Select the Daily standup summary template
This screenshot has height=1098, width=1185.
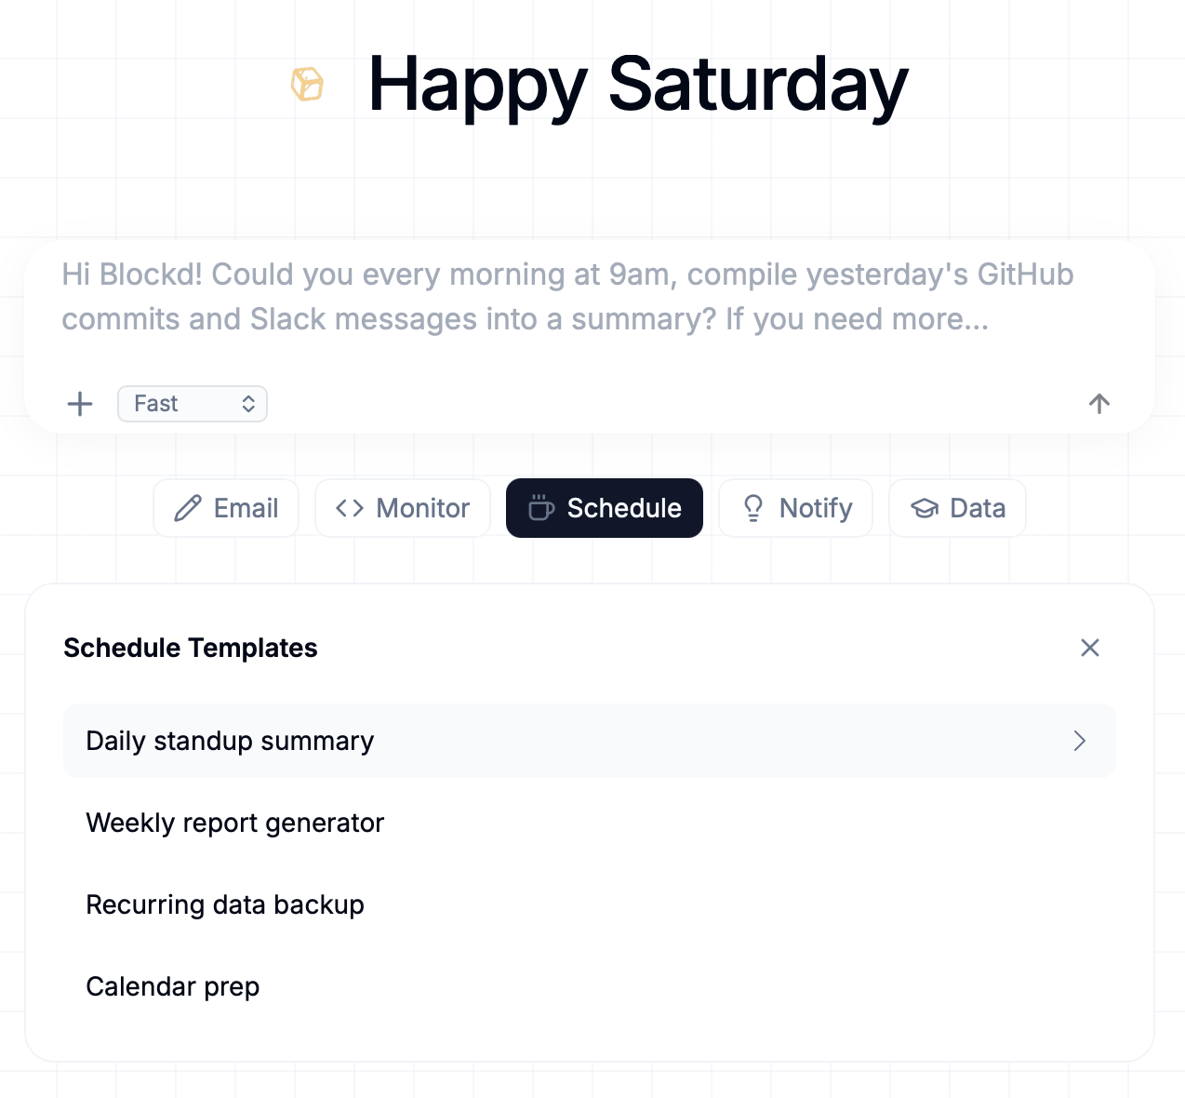(x=230, y=741)
